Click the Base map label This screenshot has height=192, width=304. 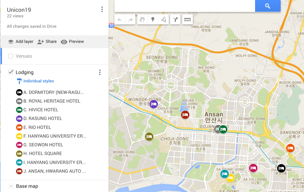27,186
